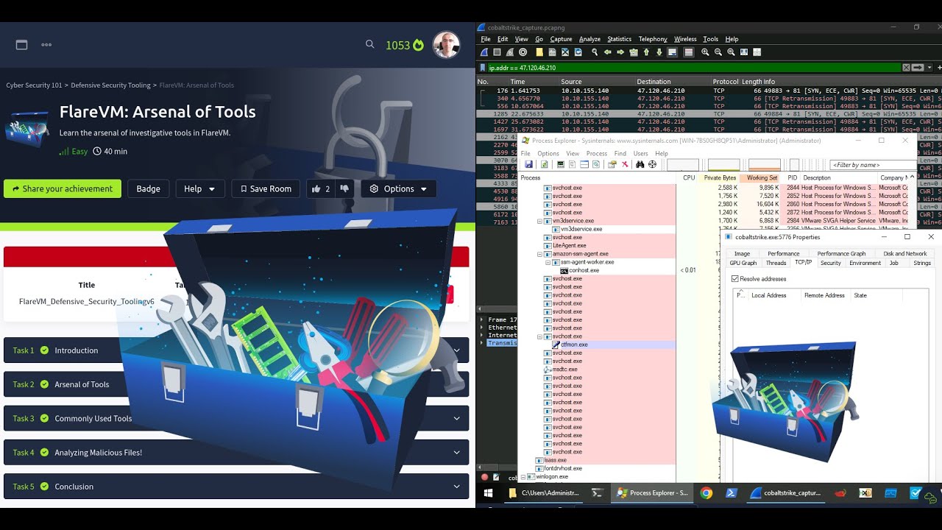Click Process Explorer kill process red X icon
The height and width of the screenshot is (530, 942).
[x=625, y=164]
